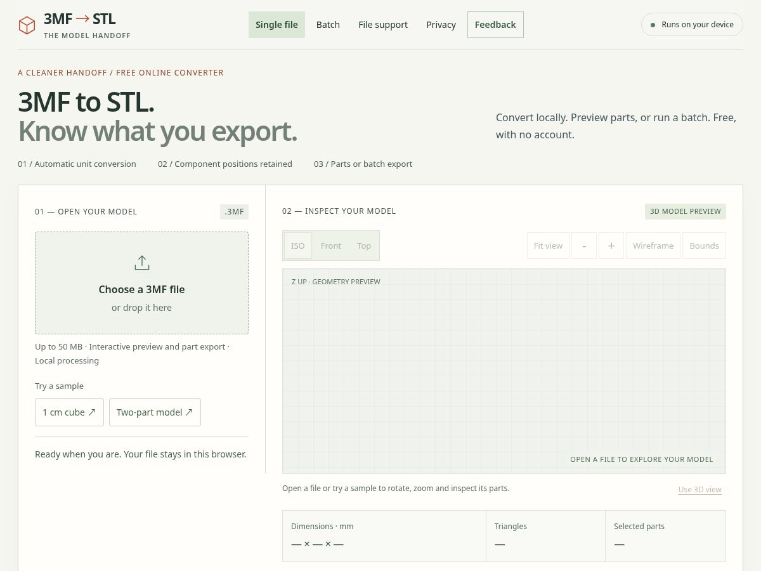
Task: Click the Runs on your device badge
Action: (692, 25)
